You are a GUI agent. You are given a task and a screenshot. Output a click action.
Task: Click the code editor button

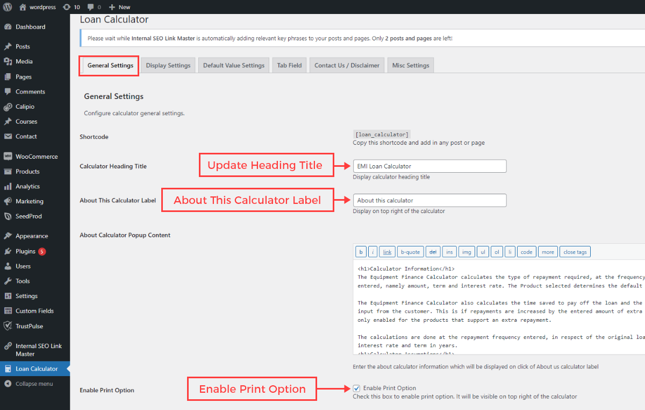pyautogui.click(x=527, y=252)
